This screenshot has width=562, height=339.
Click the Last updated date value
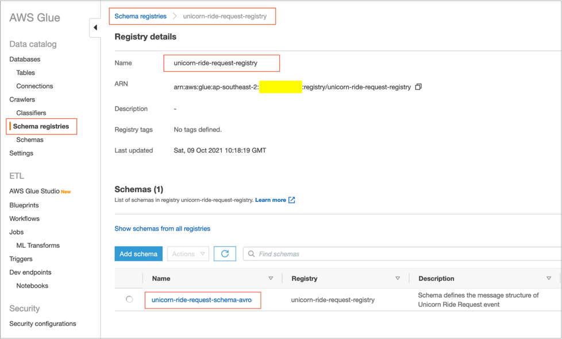point(220,150)
